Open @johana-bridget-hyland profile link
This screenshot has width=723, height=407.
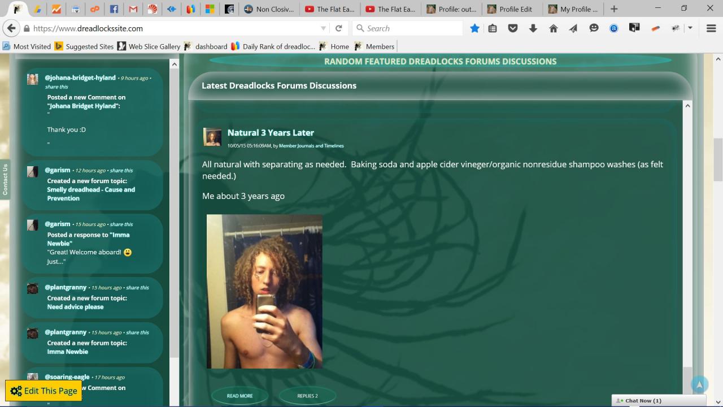click(x=80, y=77)
